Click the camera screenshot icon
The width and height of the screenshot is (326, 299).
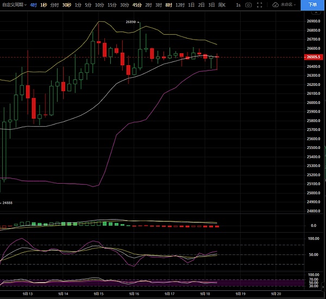pos(248,4)
